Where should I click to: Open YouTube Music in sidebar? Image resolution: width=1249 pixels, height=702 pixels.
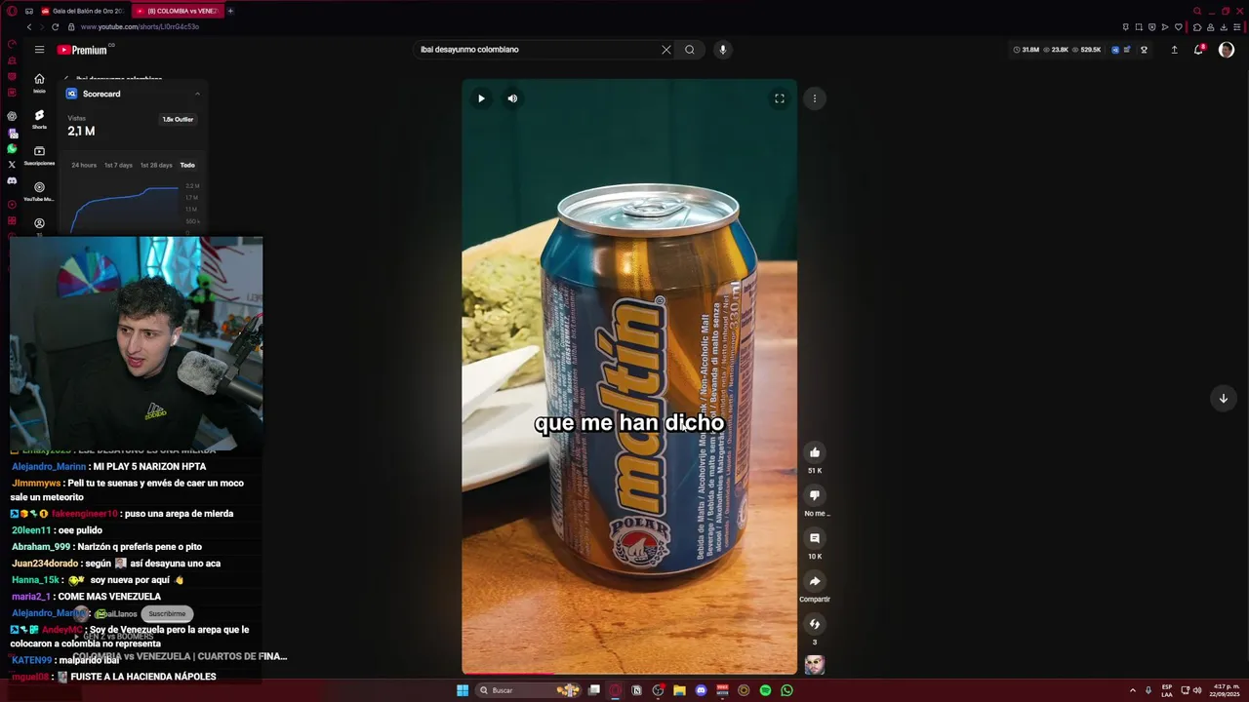click(39, 191)
